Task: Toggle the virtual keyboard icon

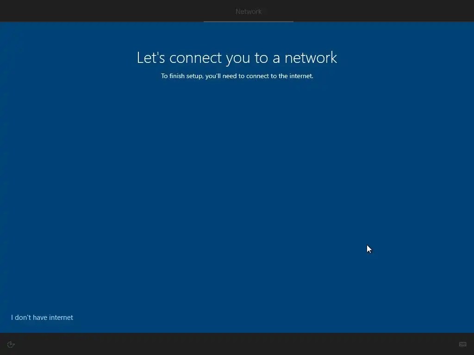Action: pos(462,344)
